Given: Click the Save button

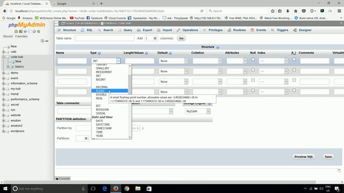Looking at the screenshot, I should point(328,157).
